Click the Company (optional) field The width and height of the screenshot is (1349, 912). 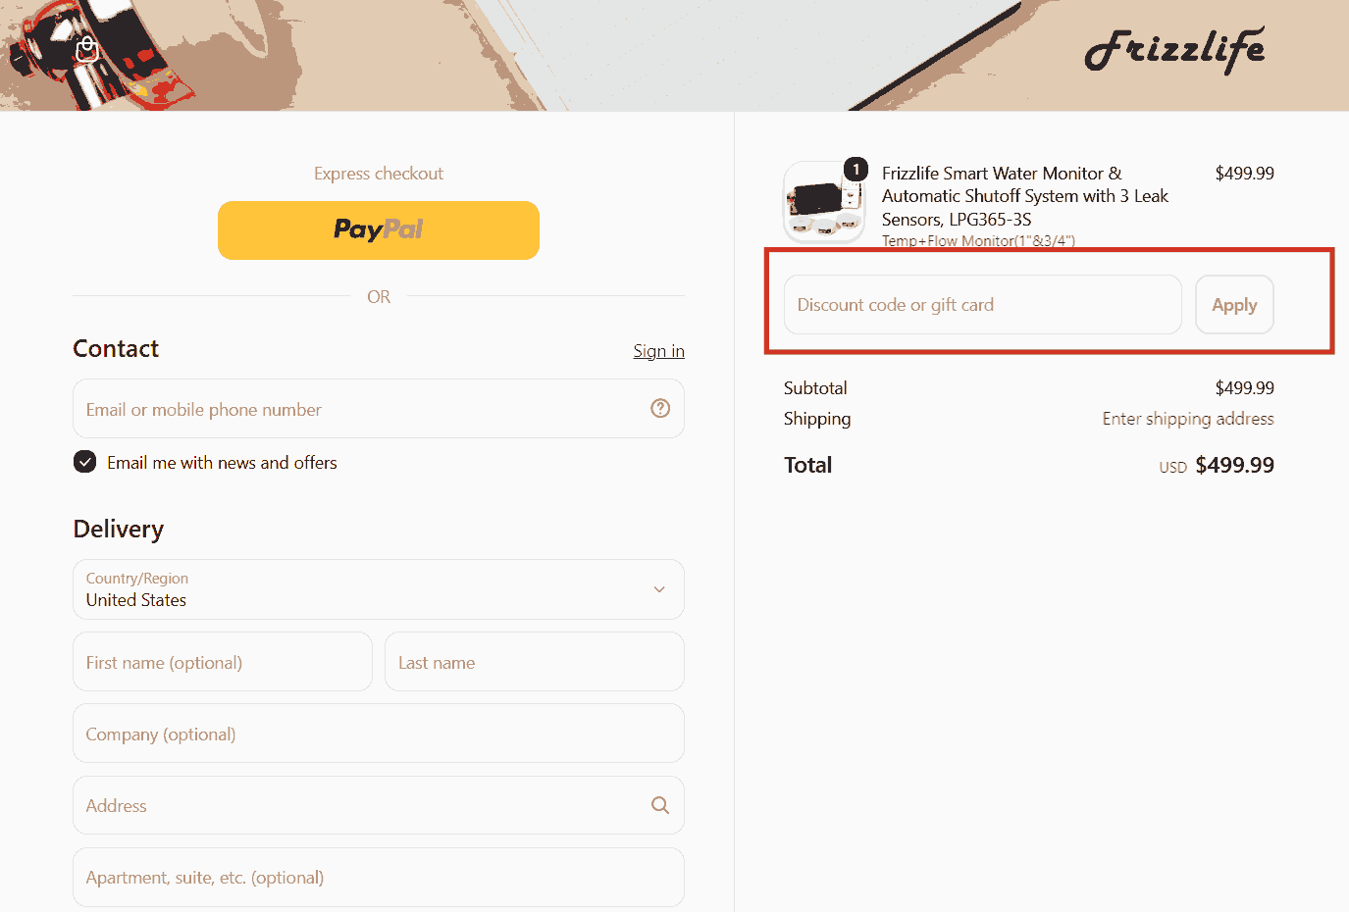pyautogui.click(x=379, y=734)
